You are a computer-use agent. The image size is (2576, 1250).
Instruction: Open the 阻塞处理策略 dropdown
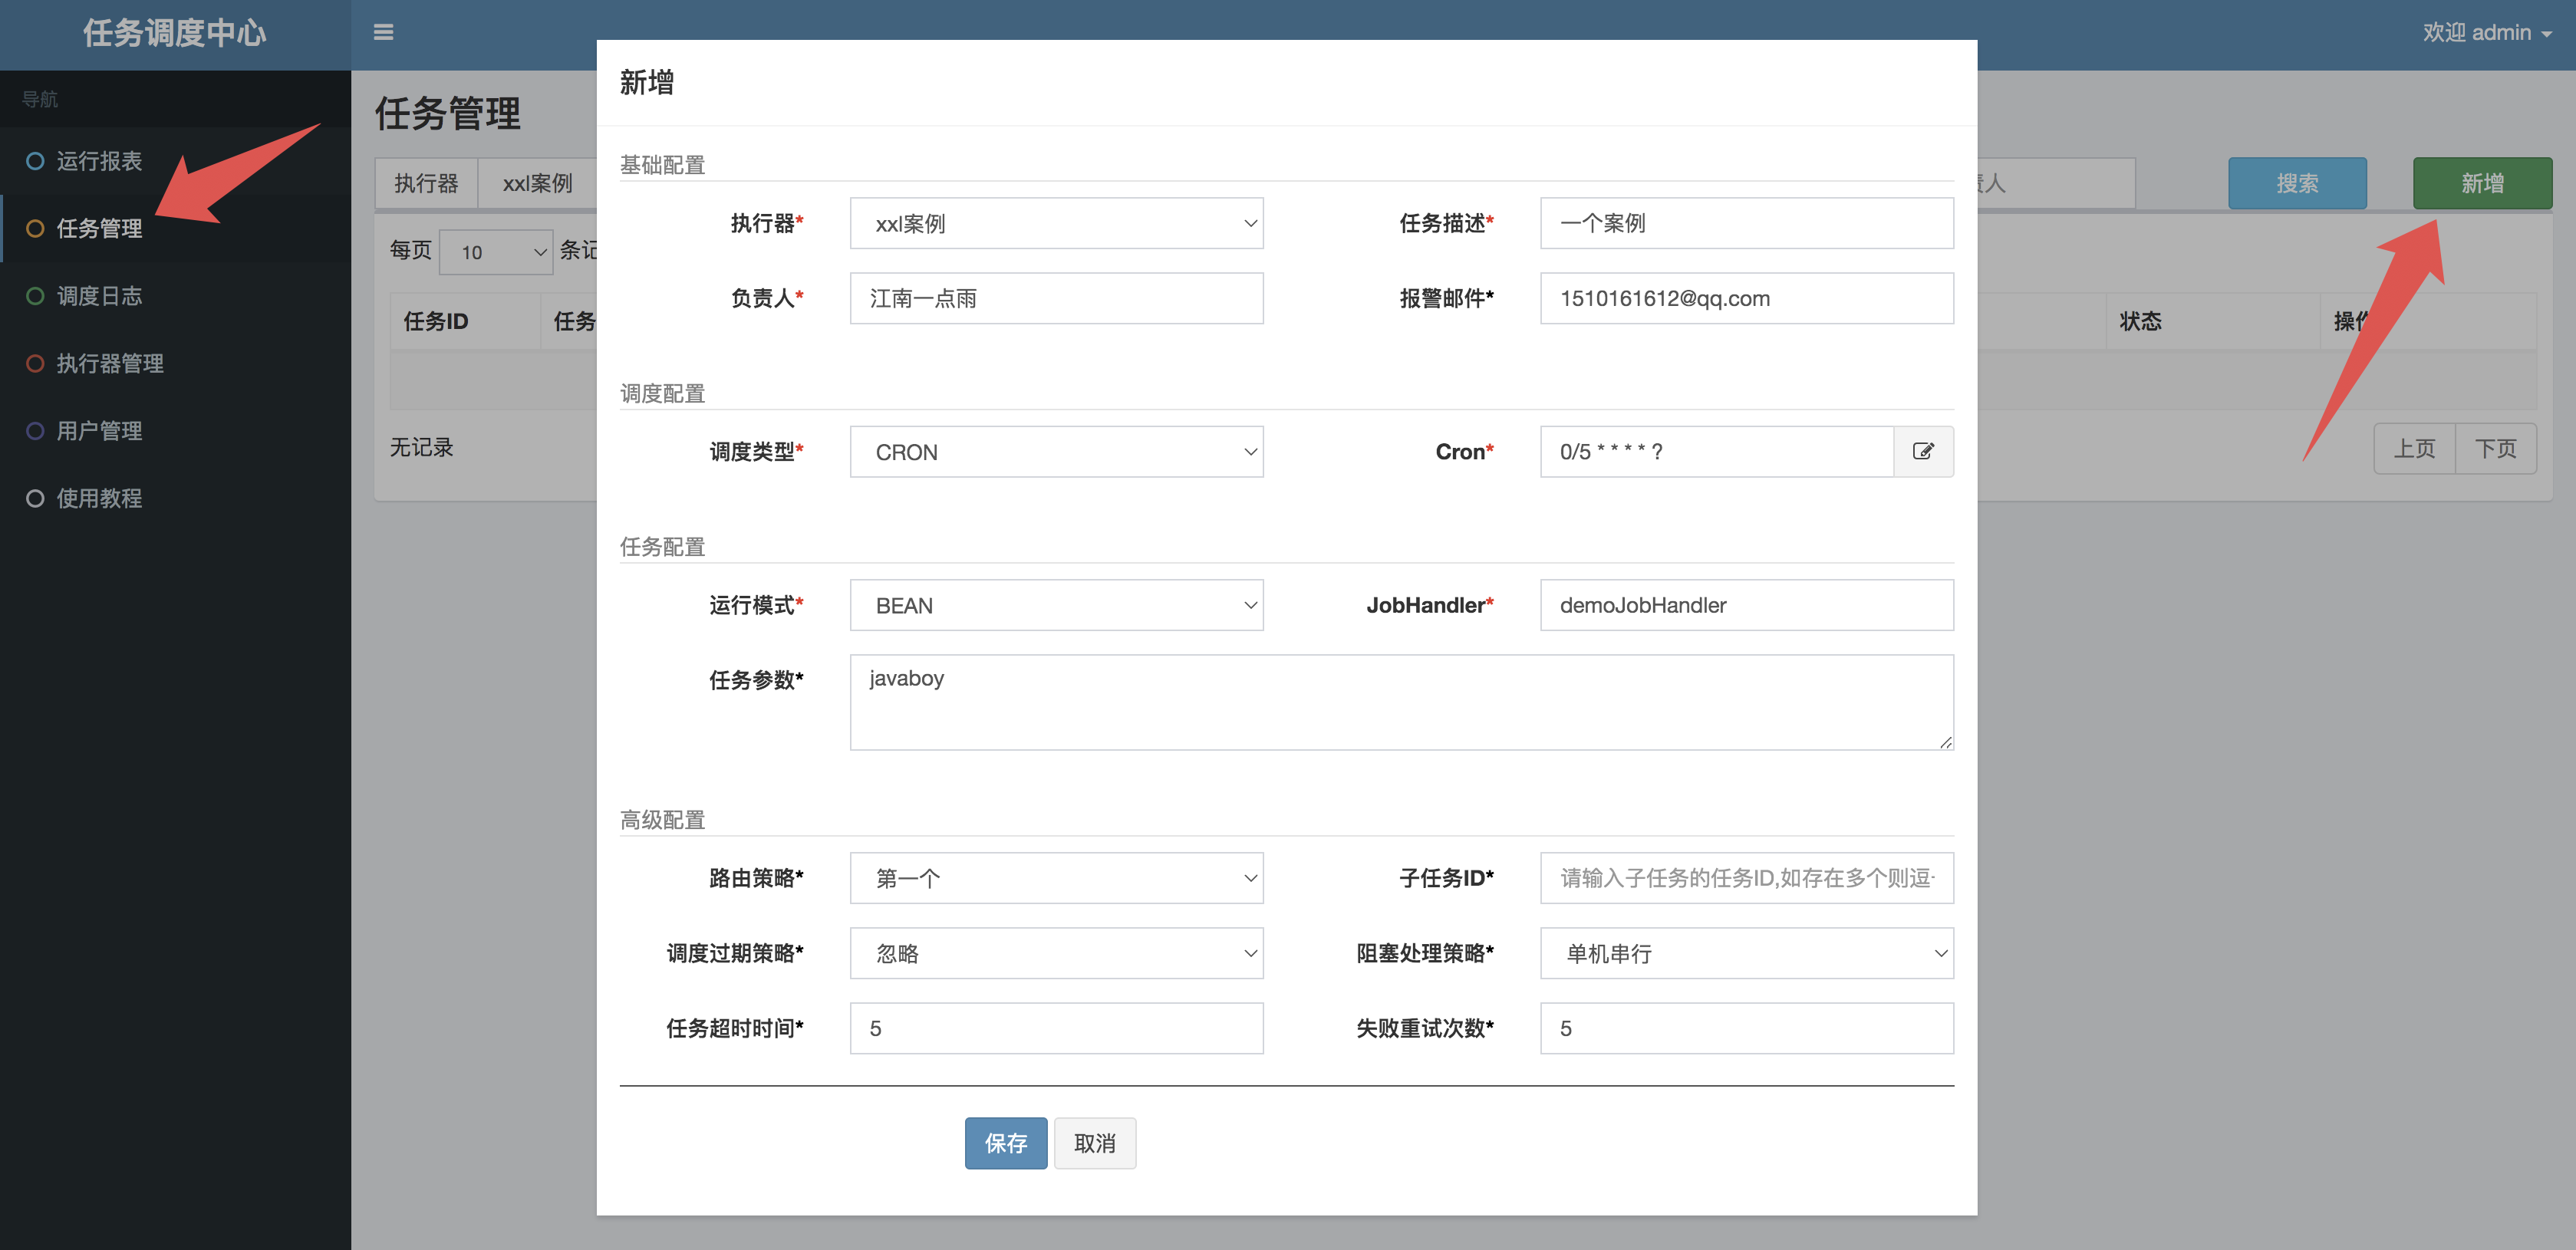click(x=1746, y=953)
